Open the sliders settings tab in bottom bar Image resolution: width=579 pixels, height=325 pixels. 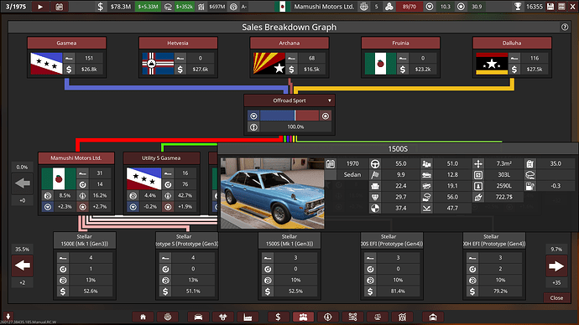pos(352,317)
